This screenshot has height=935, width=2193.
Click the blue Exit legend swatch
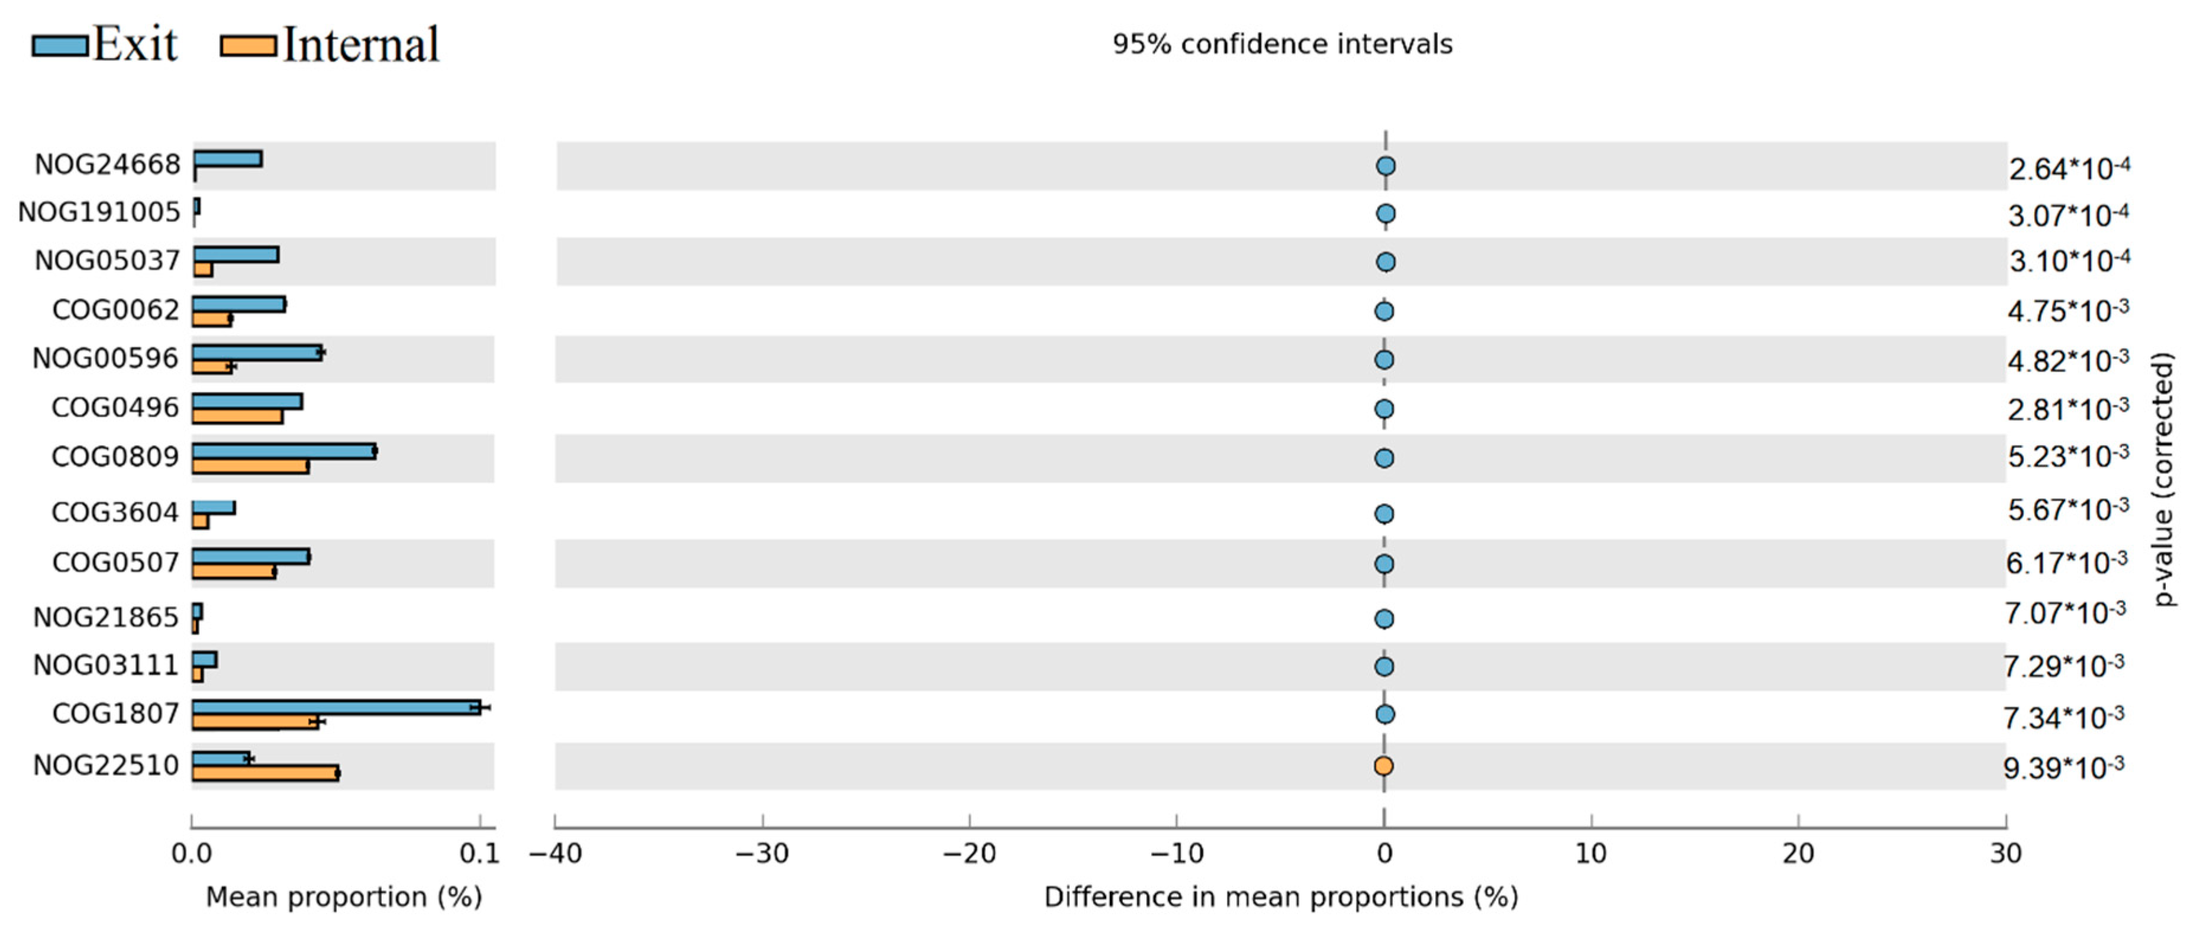(x=60, y=46)
